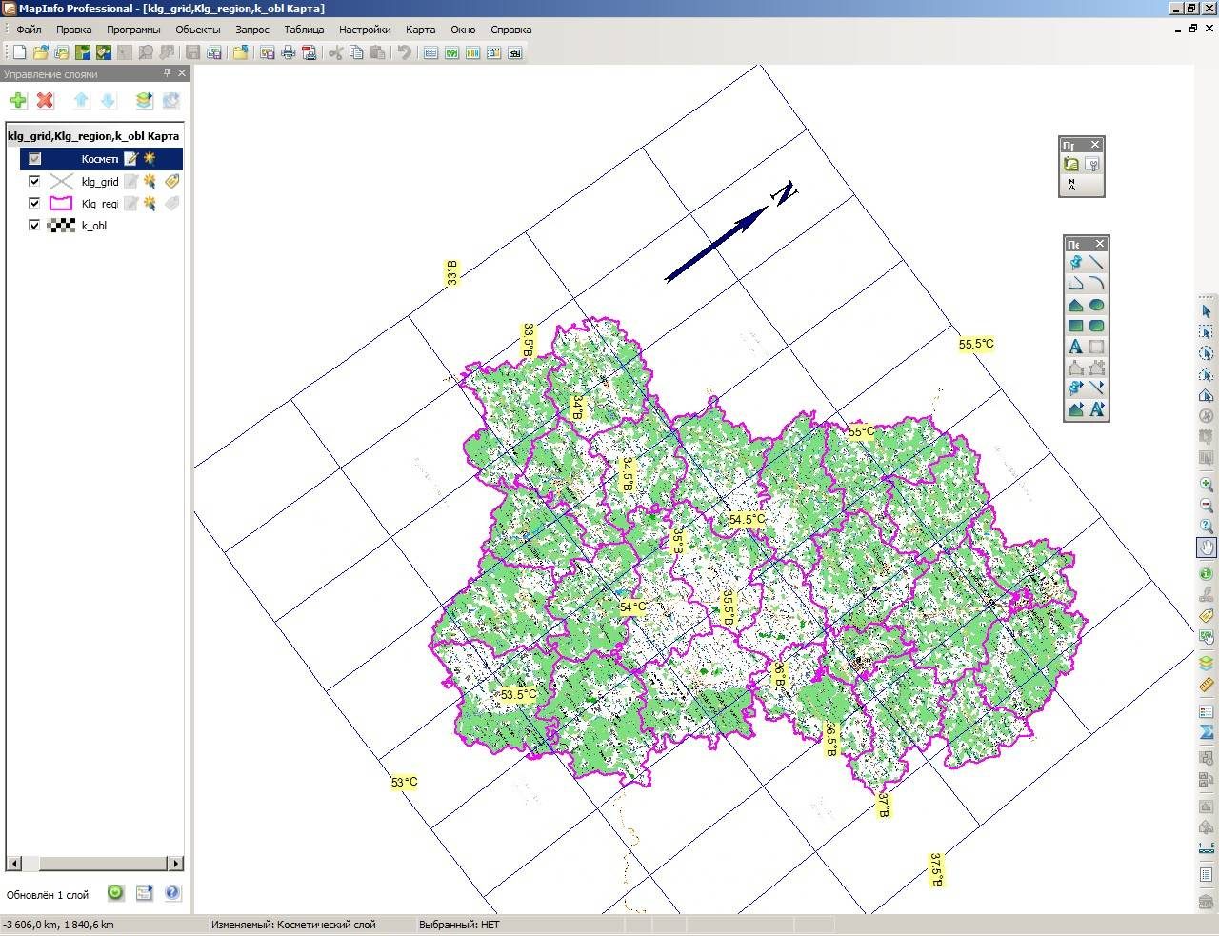This screenshot has height=936, width=1219.
Task: Toggle visibility checkbox for klg_grid layer
Action: (34, 181)
